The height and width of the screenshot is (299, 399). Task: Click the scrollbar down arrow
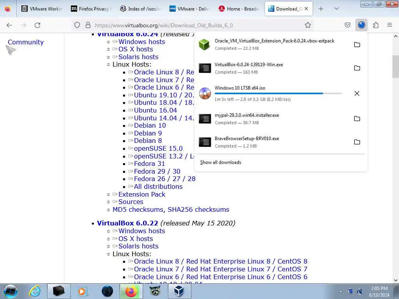(395, 280)
